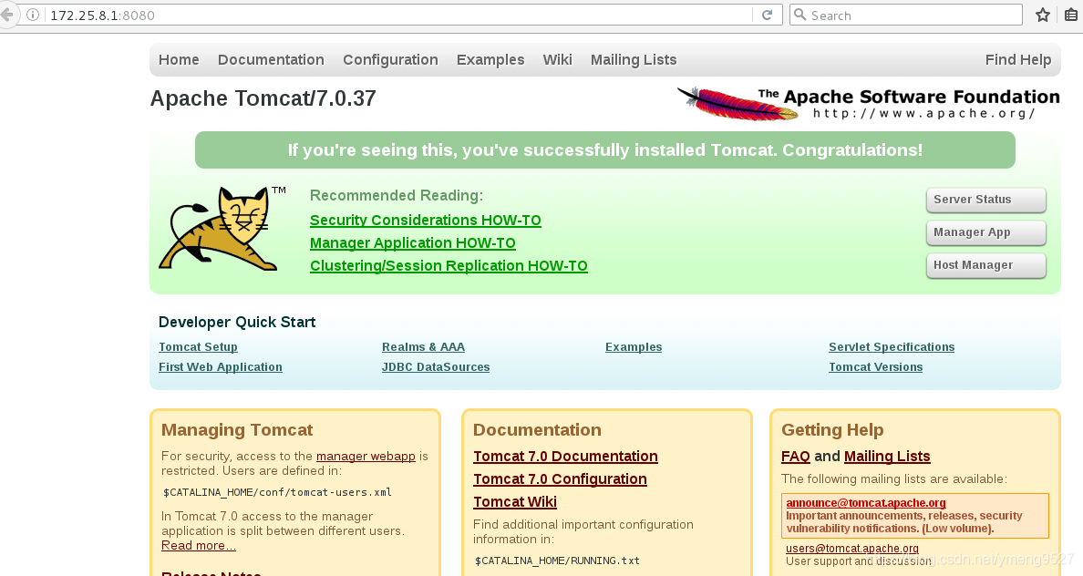This screenshot has width=1083, height=576.
Task: Click the Apache Software Foundation feather logo
Action: click(x=868, y=104)
